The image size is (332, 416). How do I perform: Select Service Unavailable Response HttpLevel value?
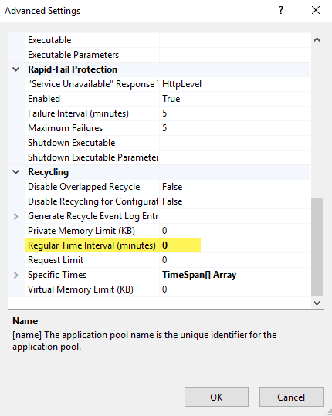pos(235,84)
